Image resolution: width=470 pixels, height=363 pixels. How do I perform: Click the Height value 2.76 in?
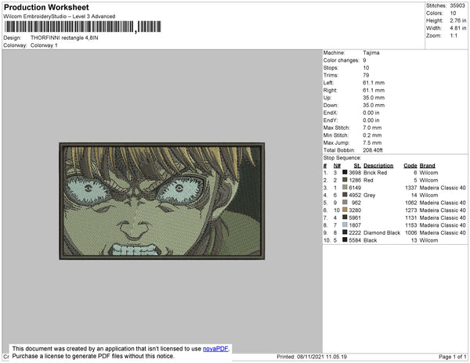coord(458,20)
